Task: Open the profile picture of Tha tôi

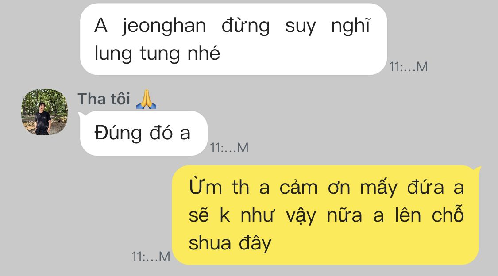Action: 44,112
